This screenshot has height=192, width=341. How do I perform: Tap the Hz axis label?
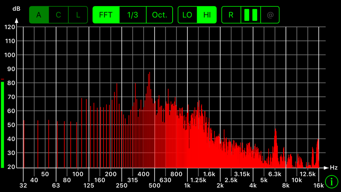333,168
